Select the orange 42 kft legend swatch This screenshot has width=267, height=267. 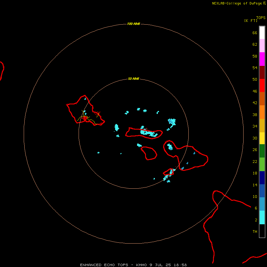pos(262,112)
